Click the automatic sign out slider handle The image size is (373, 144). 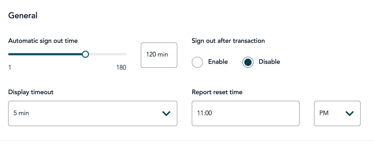(x=86, y=54)
